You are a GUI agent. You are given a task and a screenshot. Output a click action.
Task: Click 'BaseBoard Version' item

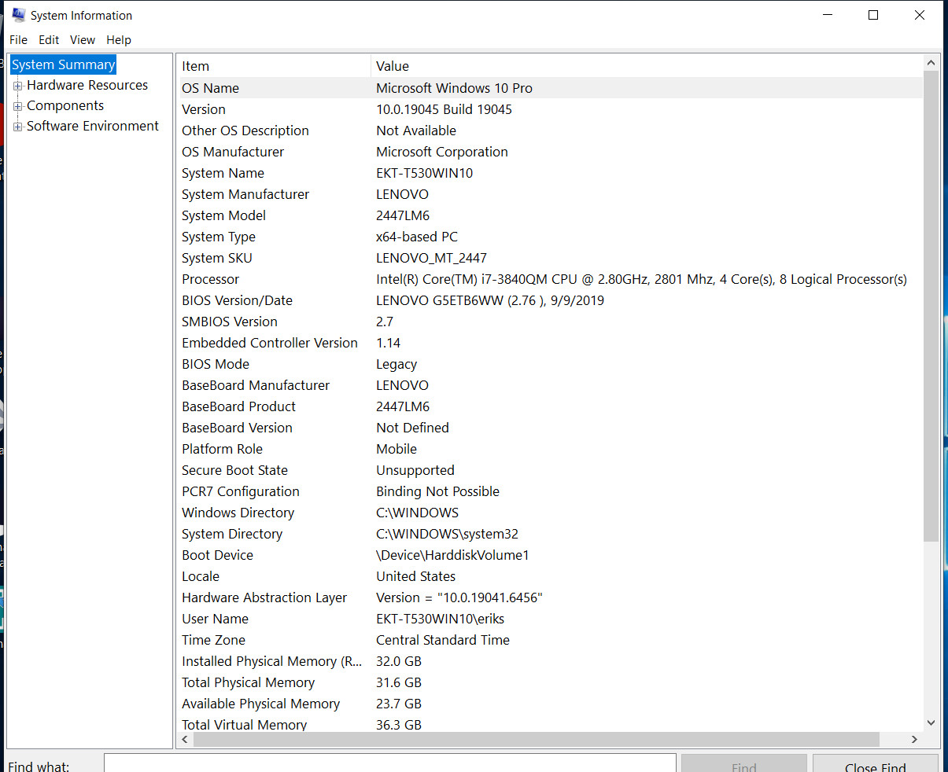click(237, 428)
